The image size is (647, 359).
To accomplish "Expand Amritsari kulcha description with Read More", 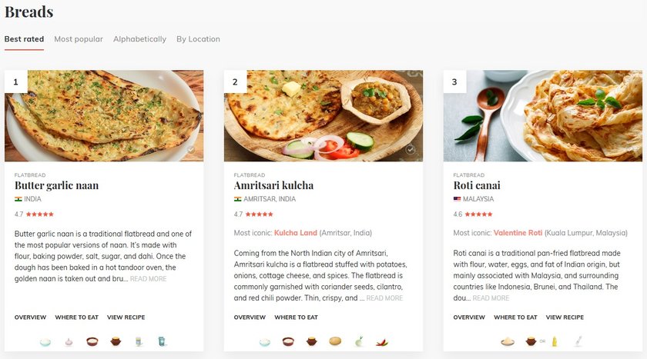I will click(384, 298).
